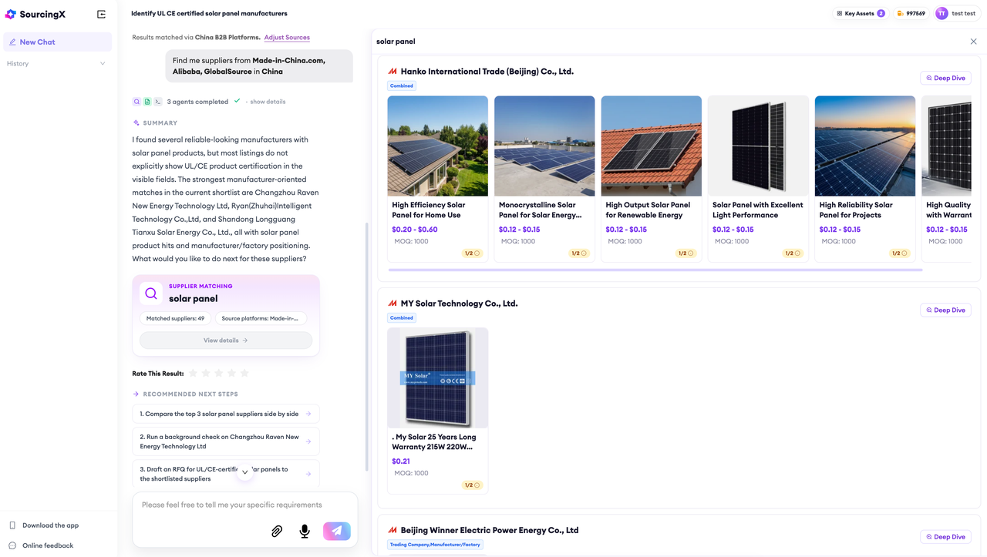987x557 pixels.
Task: Open Beijing Winner Electric Power company name
Action: tap(490, 530)
